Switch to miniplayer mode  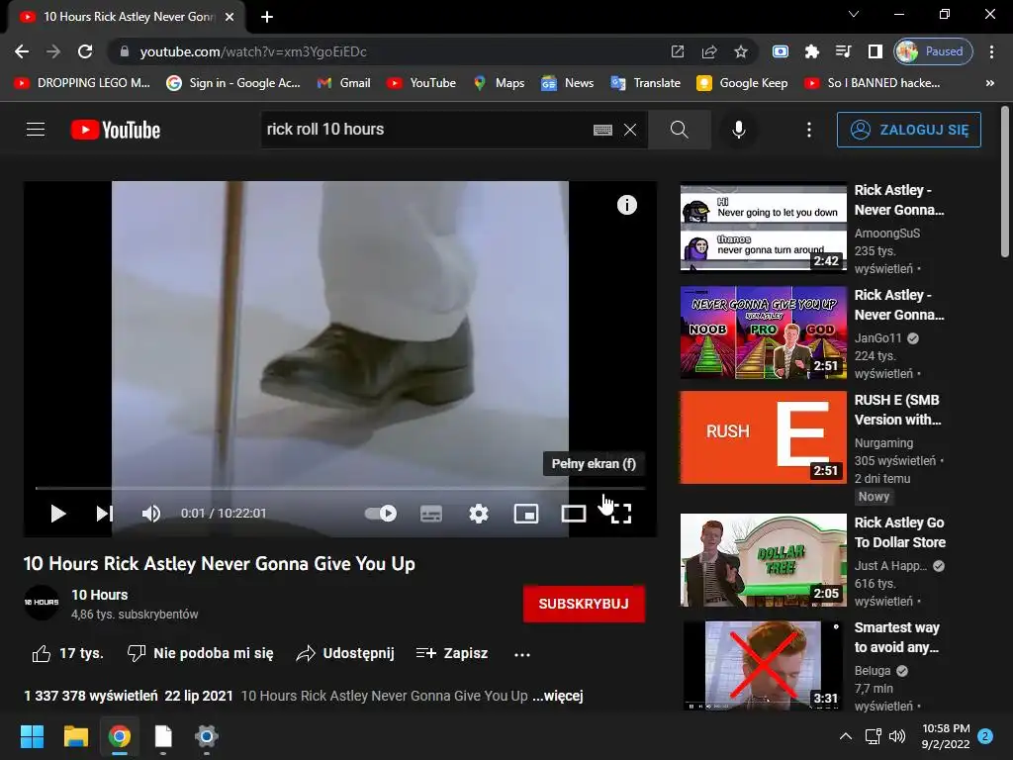pyautogui.click(x=526, y=514)
